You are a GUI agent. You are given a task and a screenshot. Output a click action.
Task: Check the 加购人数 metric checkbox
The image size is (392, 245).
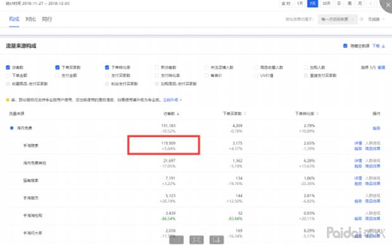306,68
